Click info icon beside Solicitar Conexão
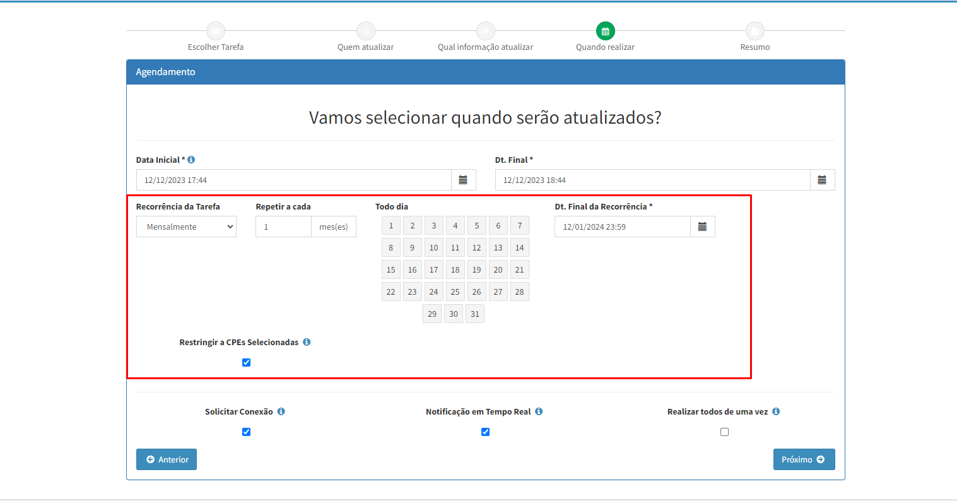Image resolution: width=957 pixels, height=501 pixels. tap(281, 411)
